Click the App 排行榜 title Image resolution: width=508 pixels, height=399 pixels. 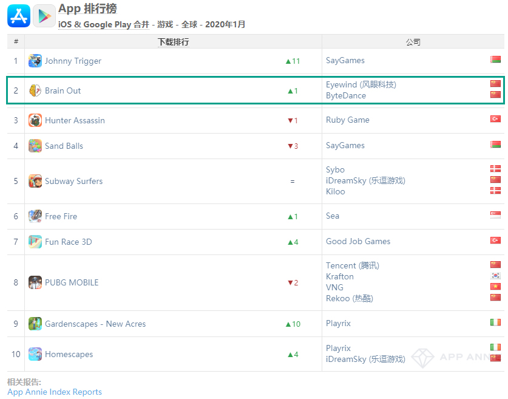[87, 9]
